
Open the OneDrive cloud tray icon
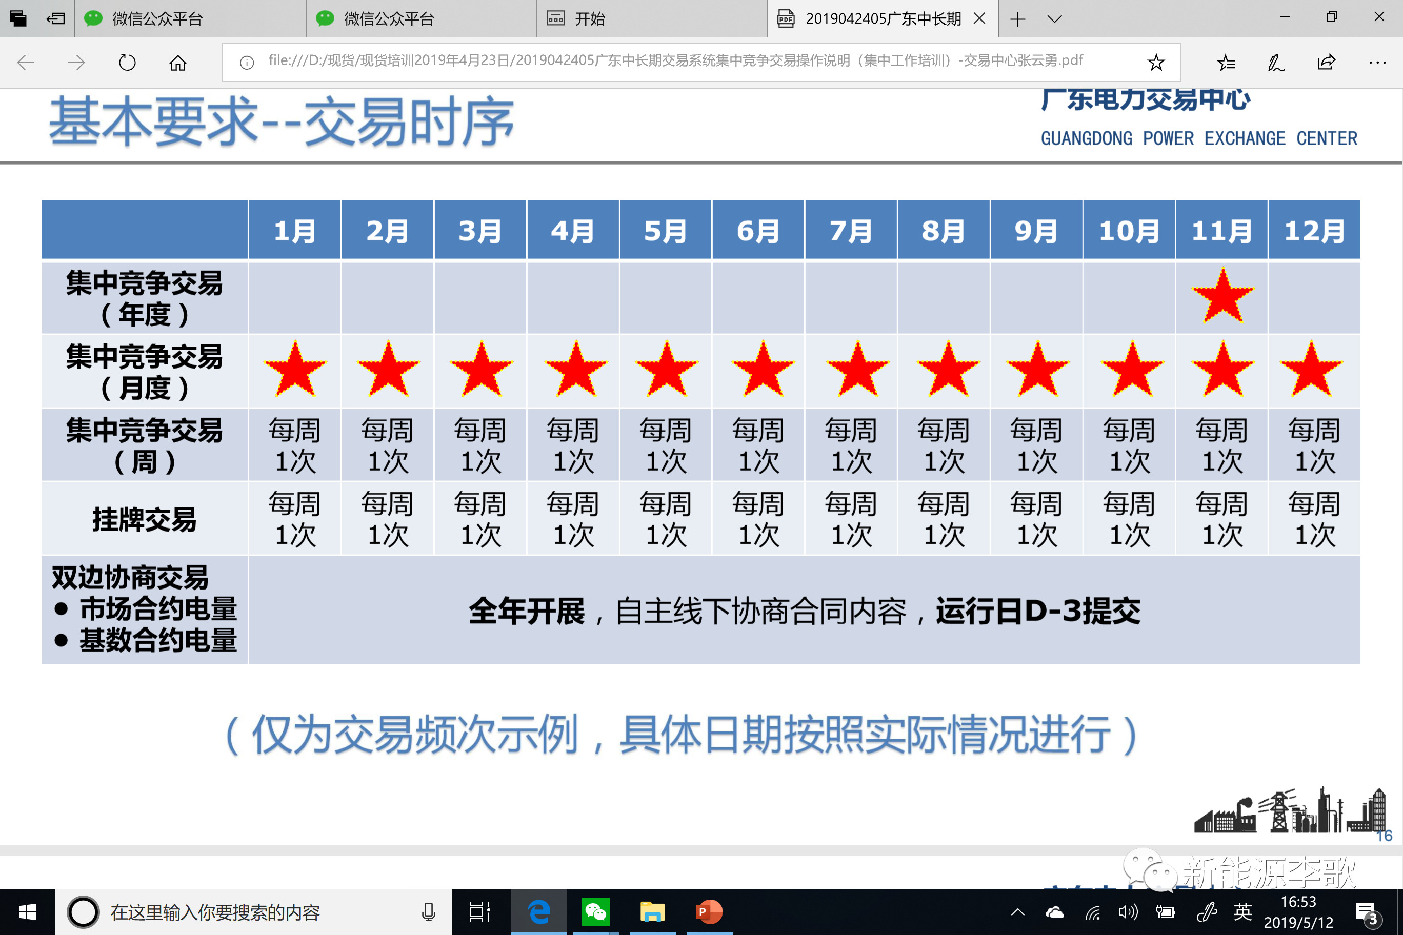click(1055, 912)
